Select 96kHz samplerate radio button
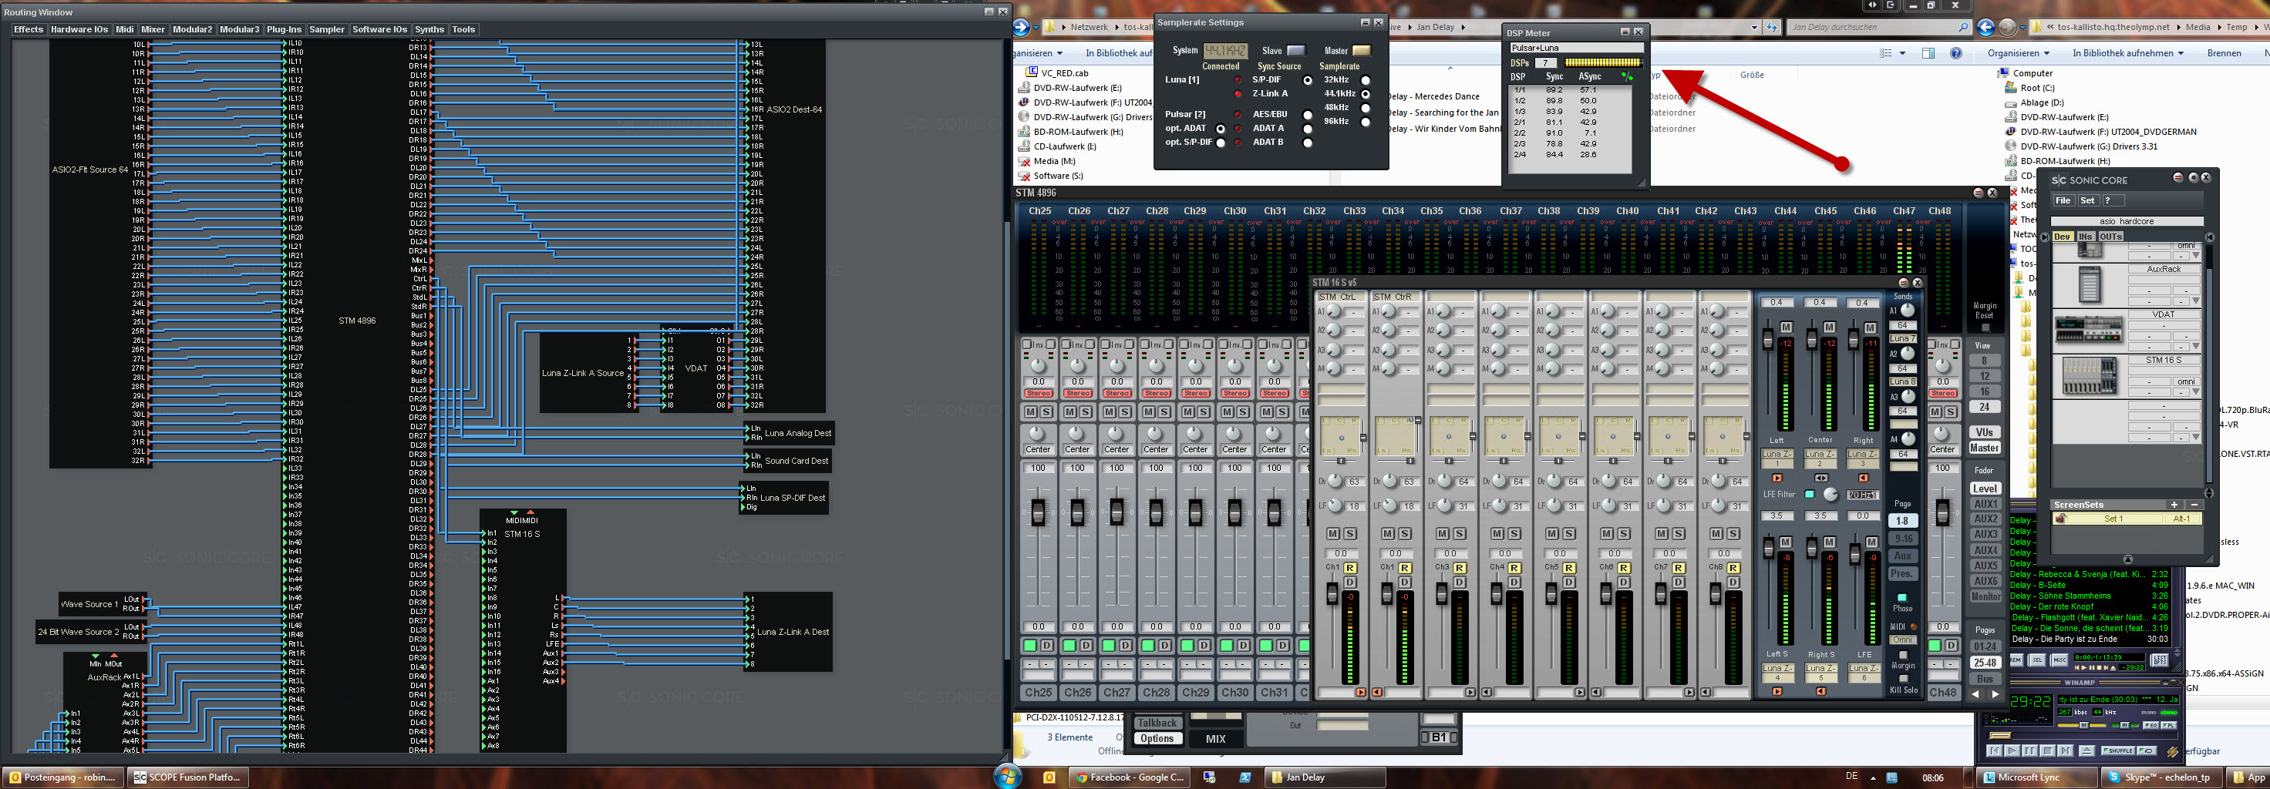 [x=1365, y=122]
